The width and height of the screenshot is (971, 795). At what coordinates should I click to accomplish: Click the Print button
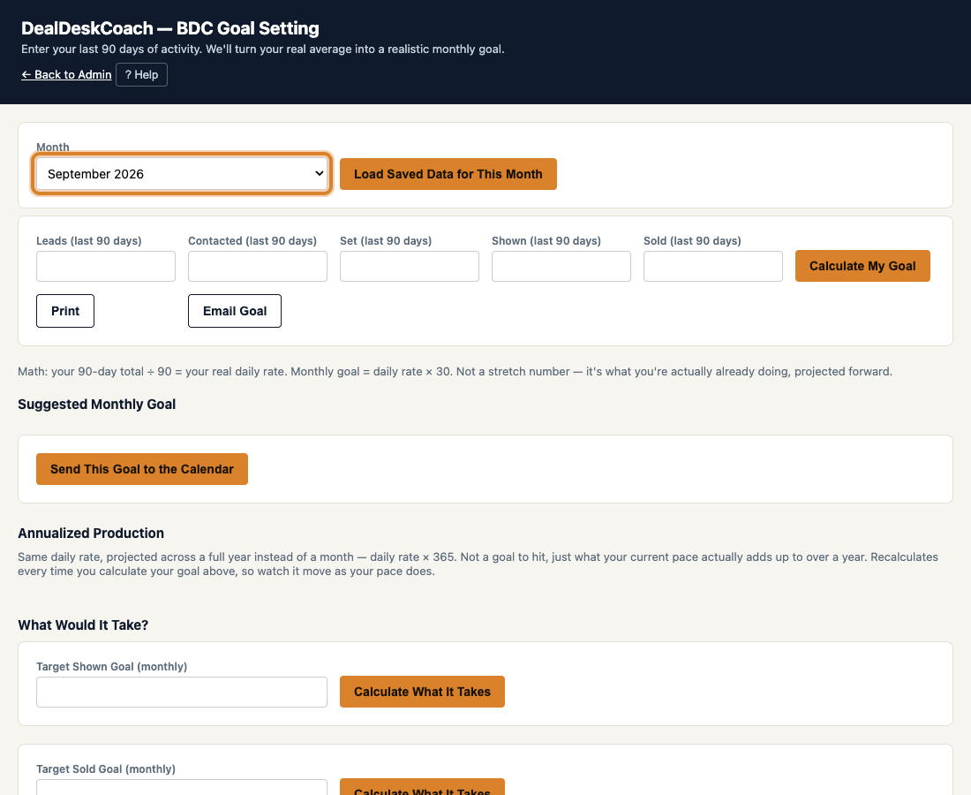65,311
